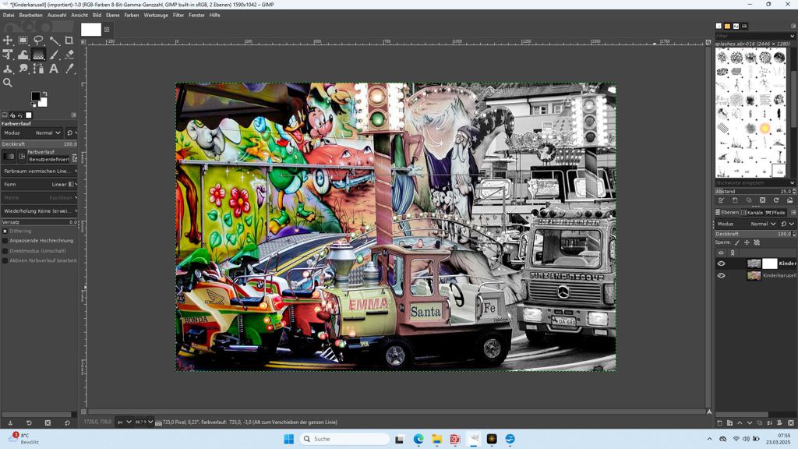The image size is (798, 449).
Task: Open the gradient preview picker
Action: [x=9, y=156]
